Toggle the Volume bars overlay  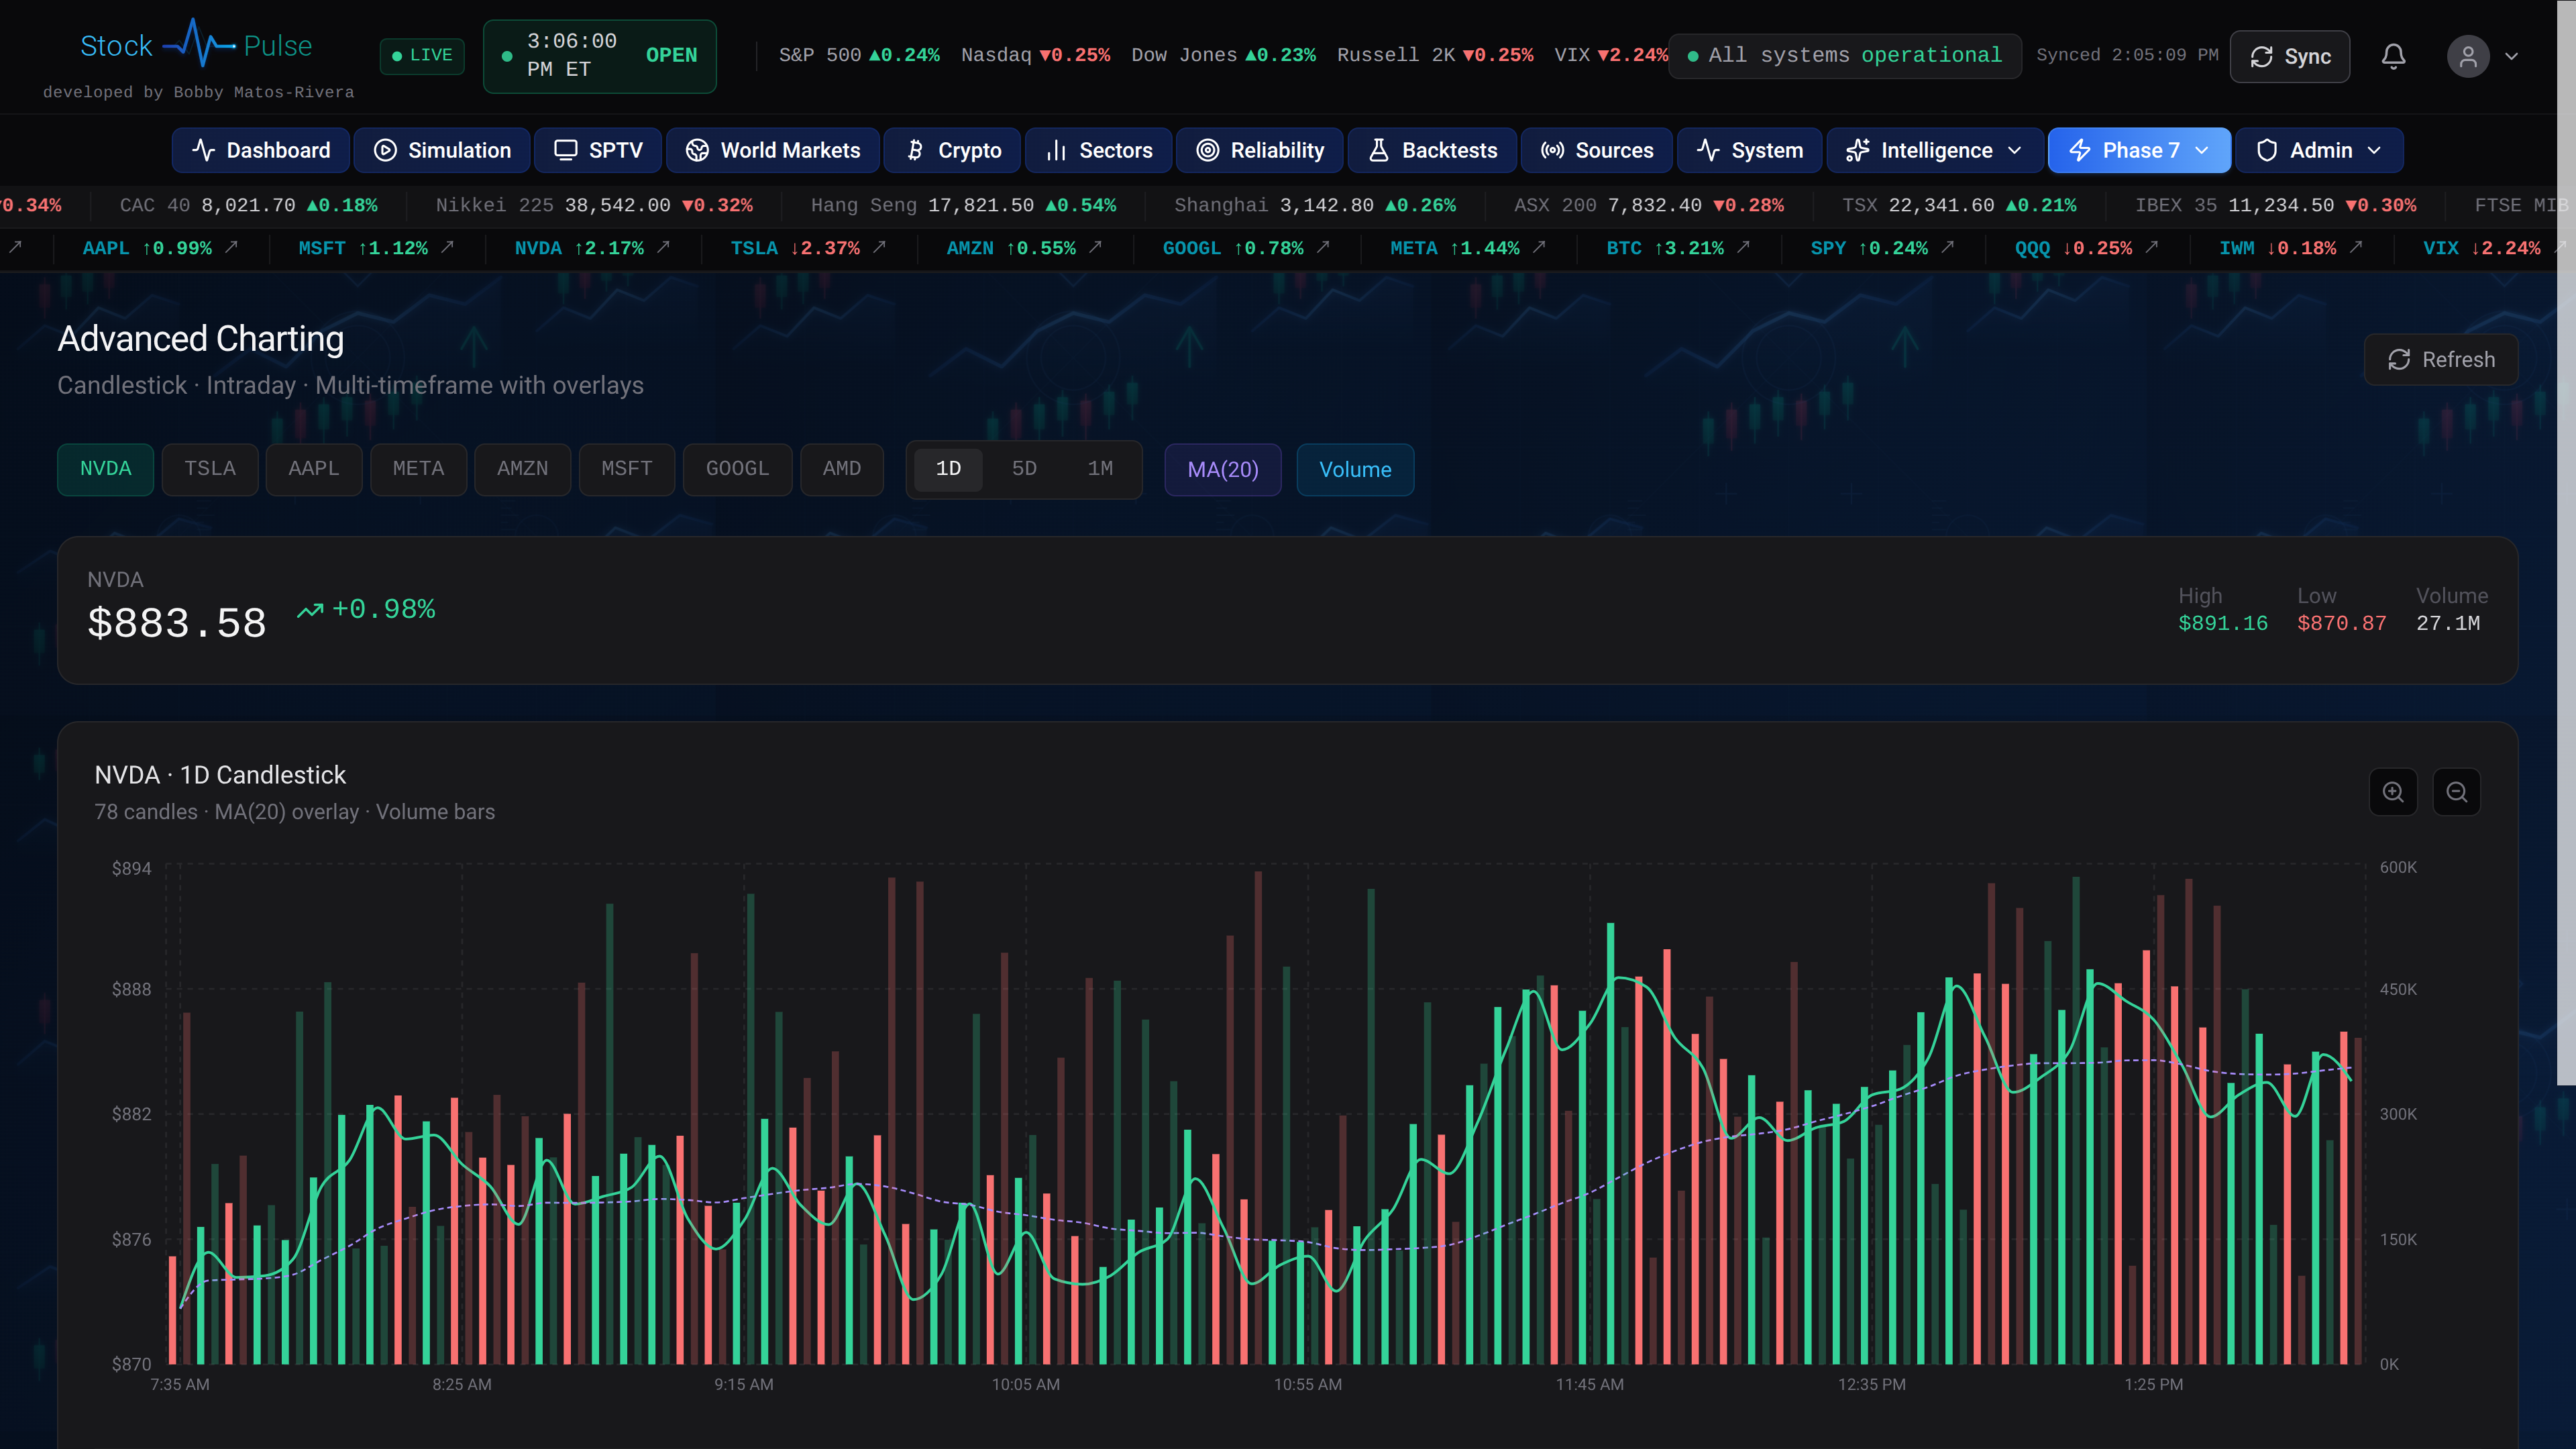(x=1355, y=469)
